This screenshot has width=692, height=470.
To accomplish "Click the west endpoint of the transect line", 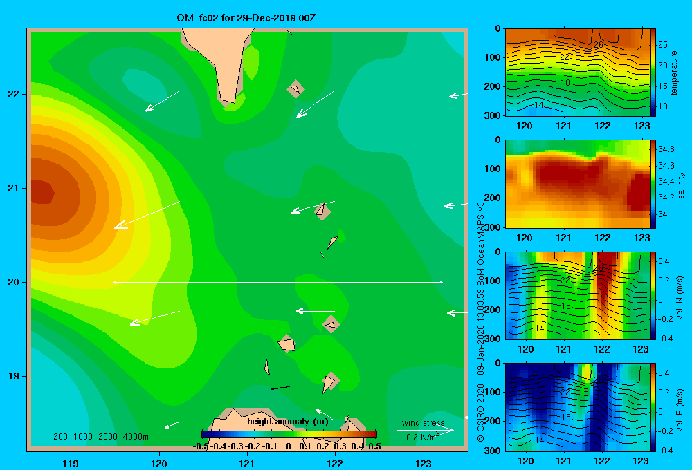I will tap(115, 282).
